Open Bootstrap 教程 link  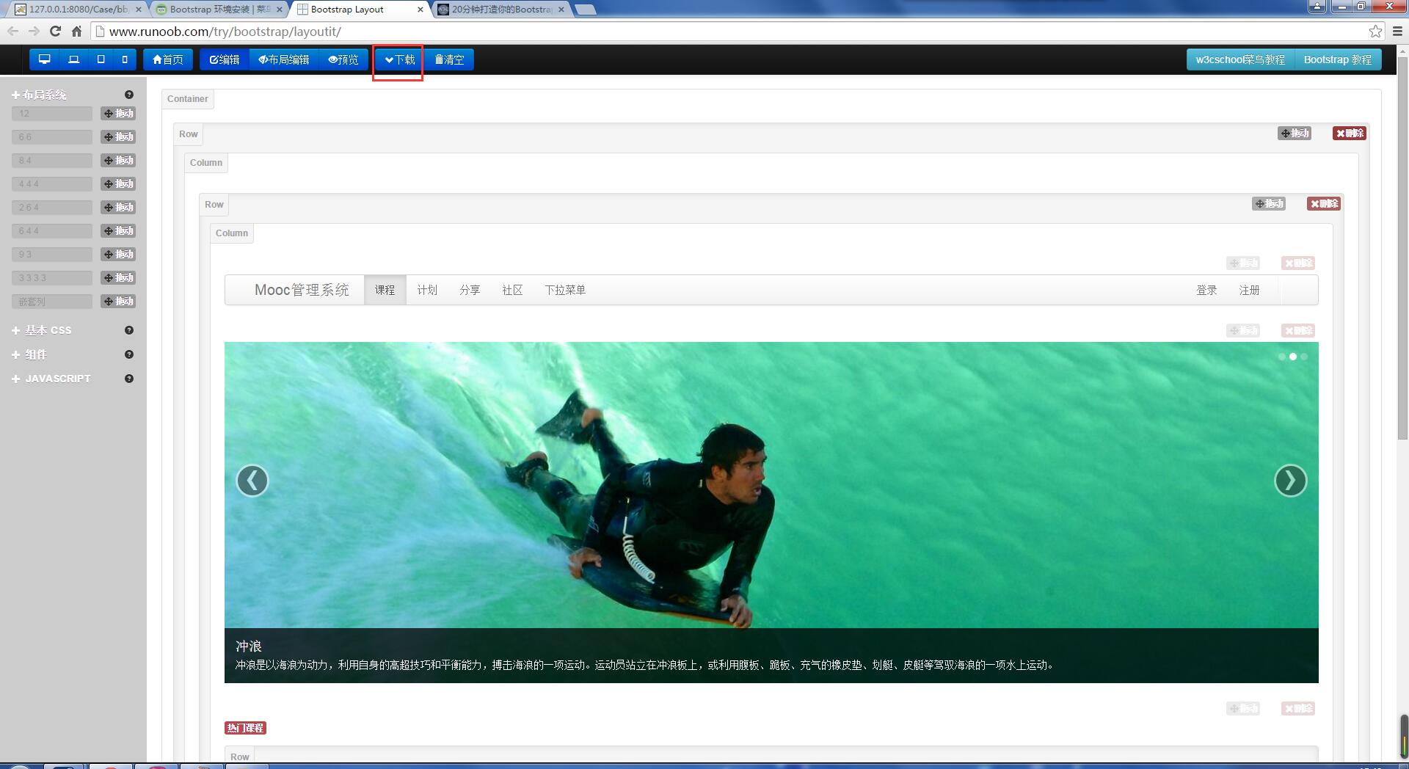(1338, 59)
